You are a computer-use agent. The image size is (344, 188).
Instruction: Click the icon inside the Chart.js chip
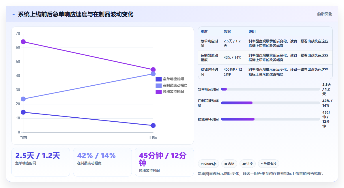pyautogui.click(x=202, y=164)
